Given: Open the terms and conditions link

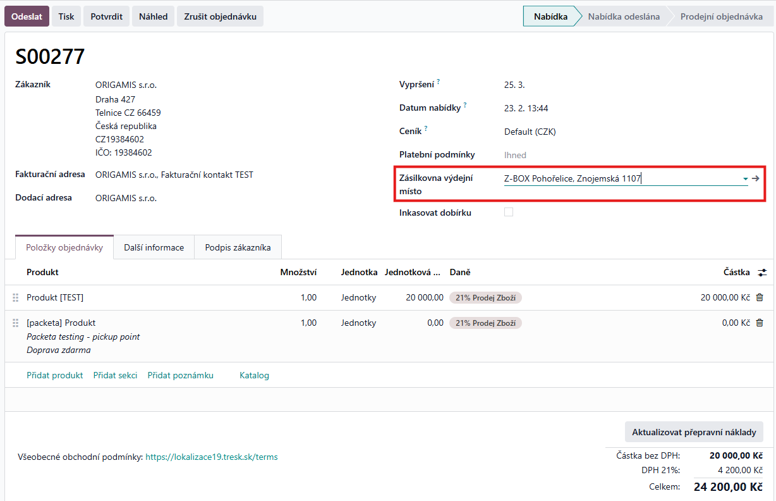Looking at the screenshot, I should click(x=211, y=457).
